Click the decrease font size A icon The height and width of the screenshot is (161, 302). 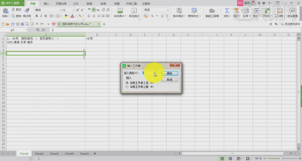[x=82, y=10]
